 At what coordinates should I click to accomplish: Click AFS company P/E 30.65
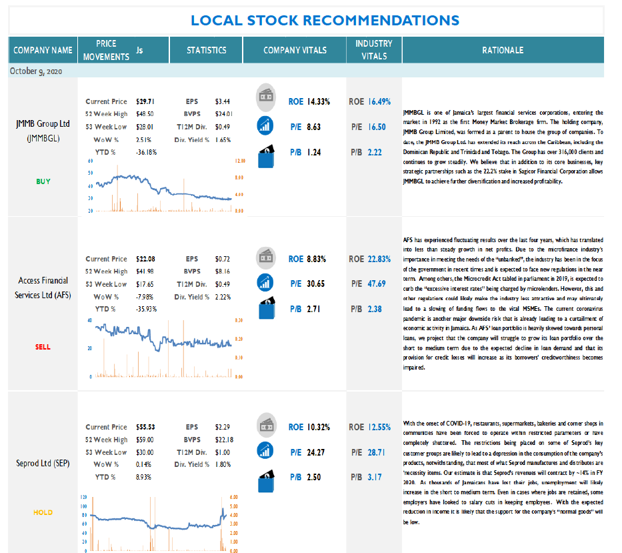click(316, 284)
